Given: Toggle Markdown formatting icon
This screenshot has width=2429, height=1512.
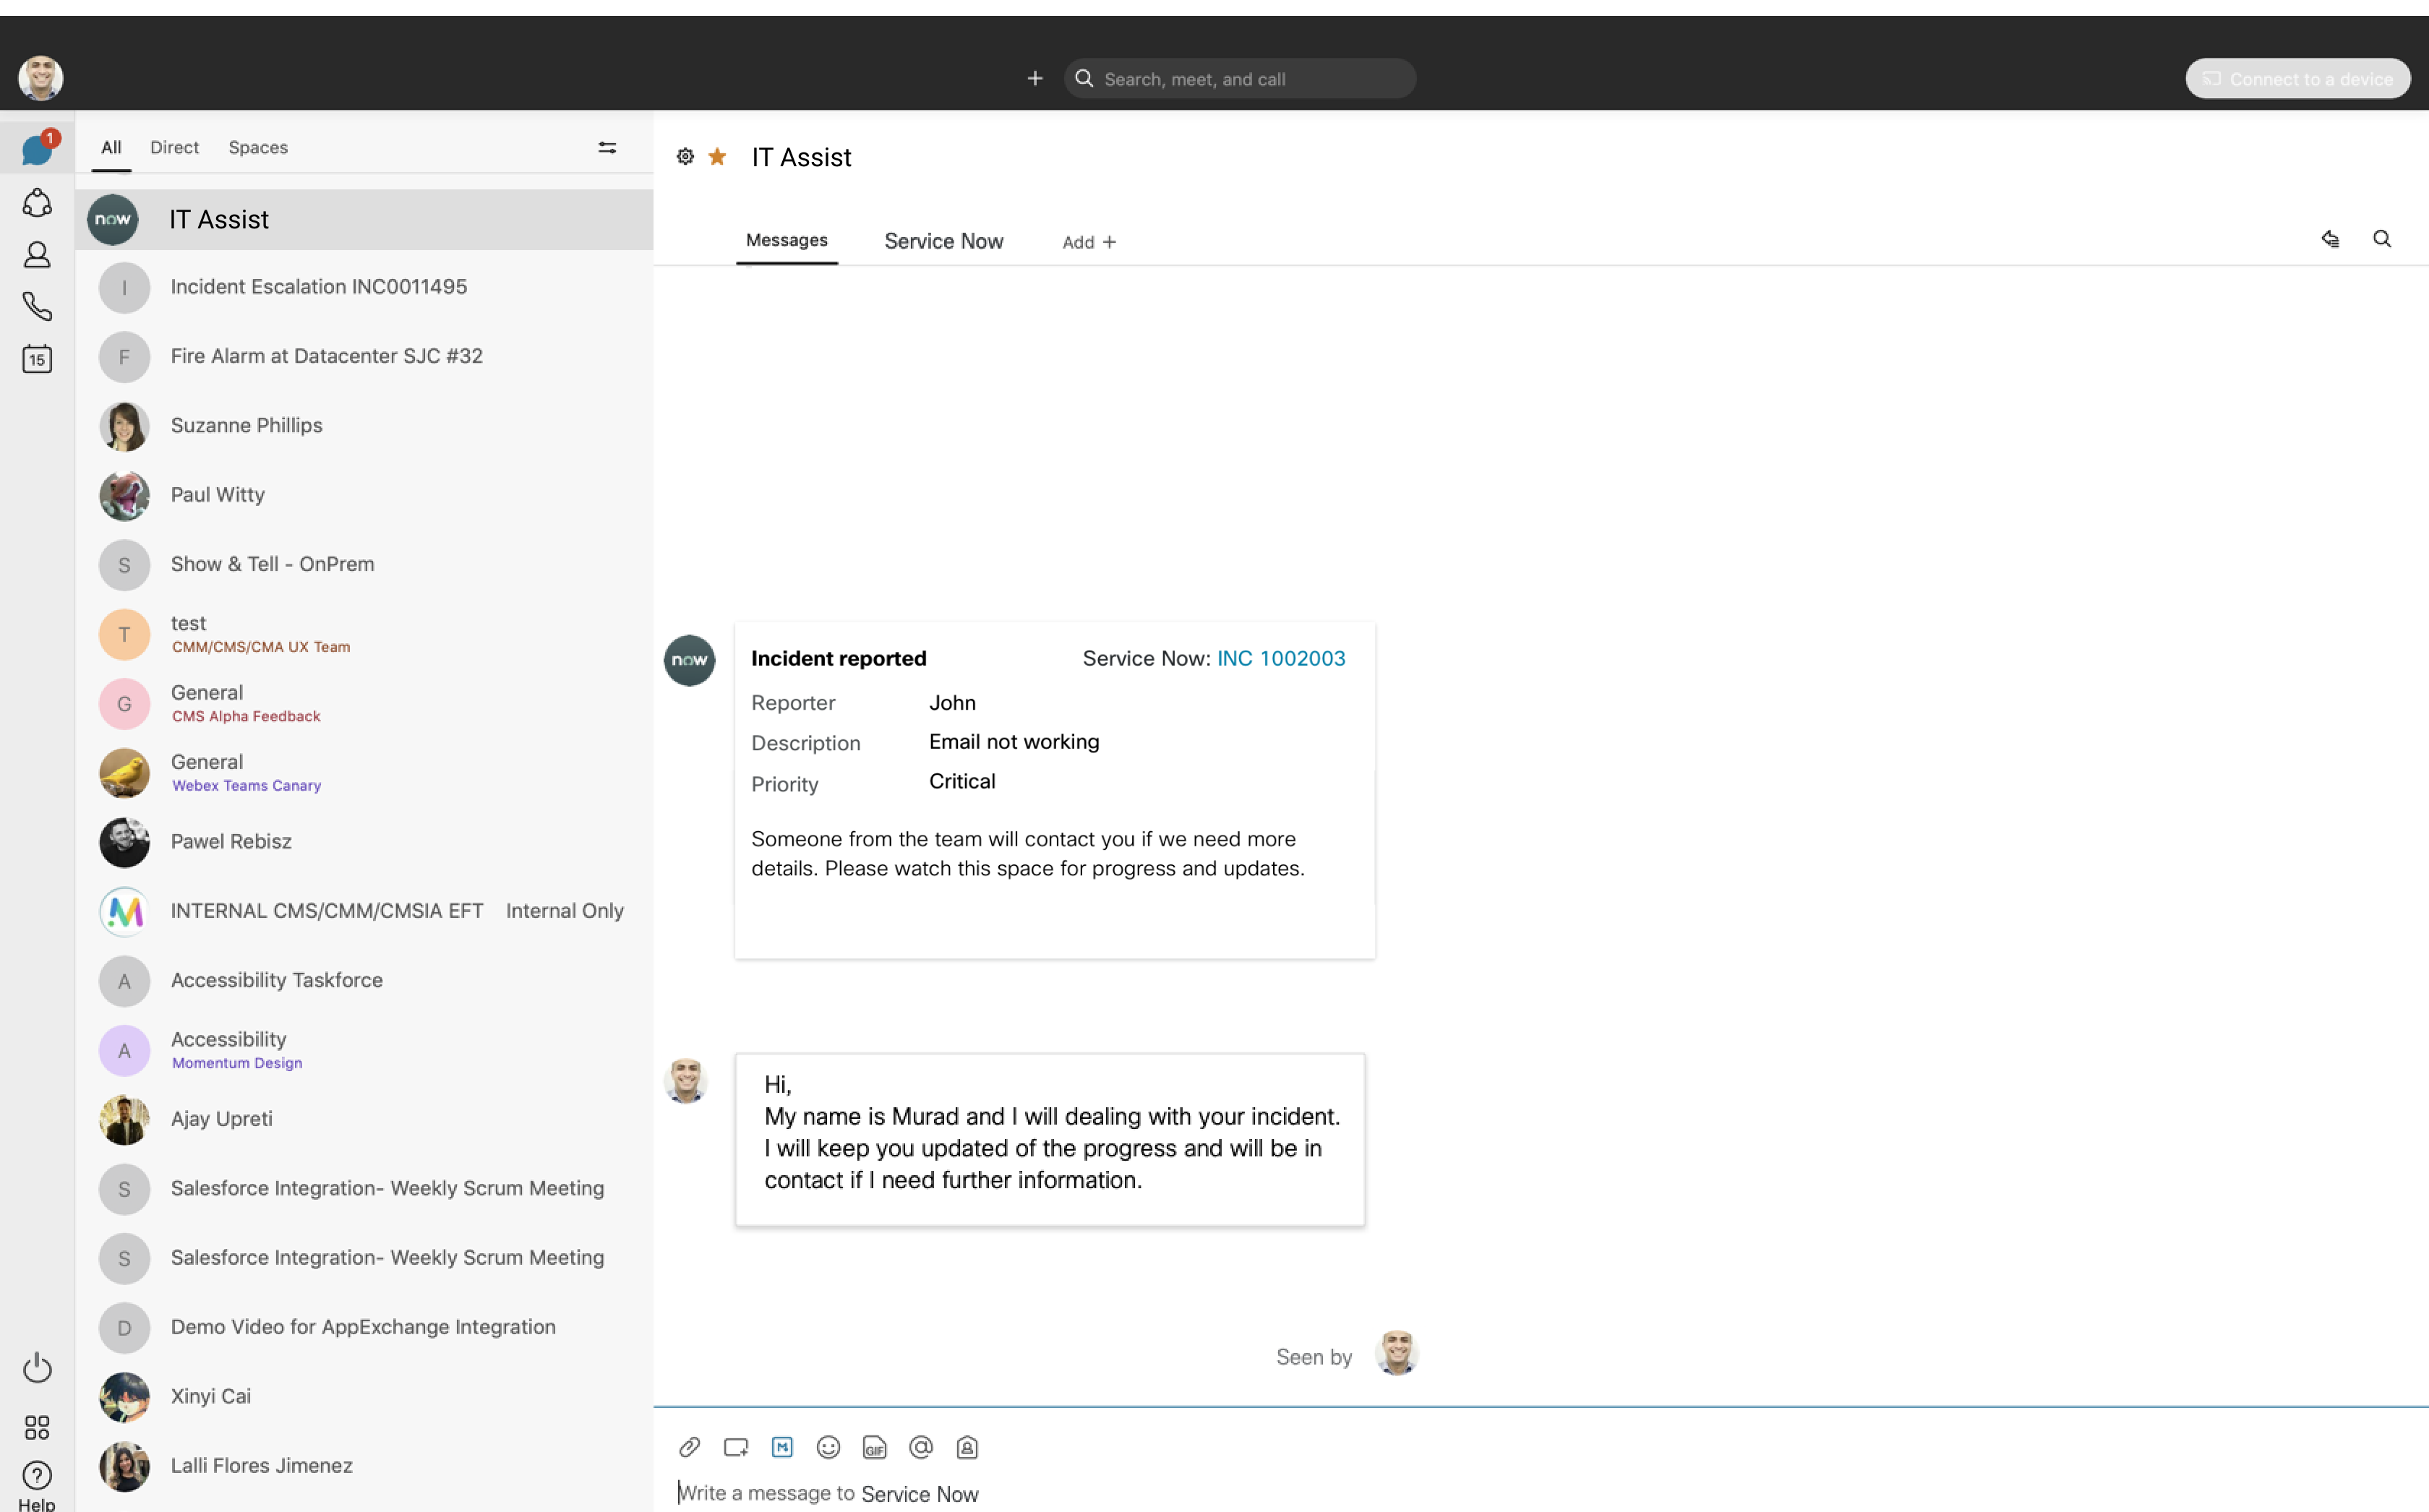Looking at the screenshot, I should (x=782, y=1447).
